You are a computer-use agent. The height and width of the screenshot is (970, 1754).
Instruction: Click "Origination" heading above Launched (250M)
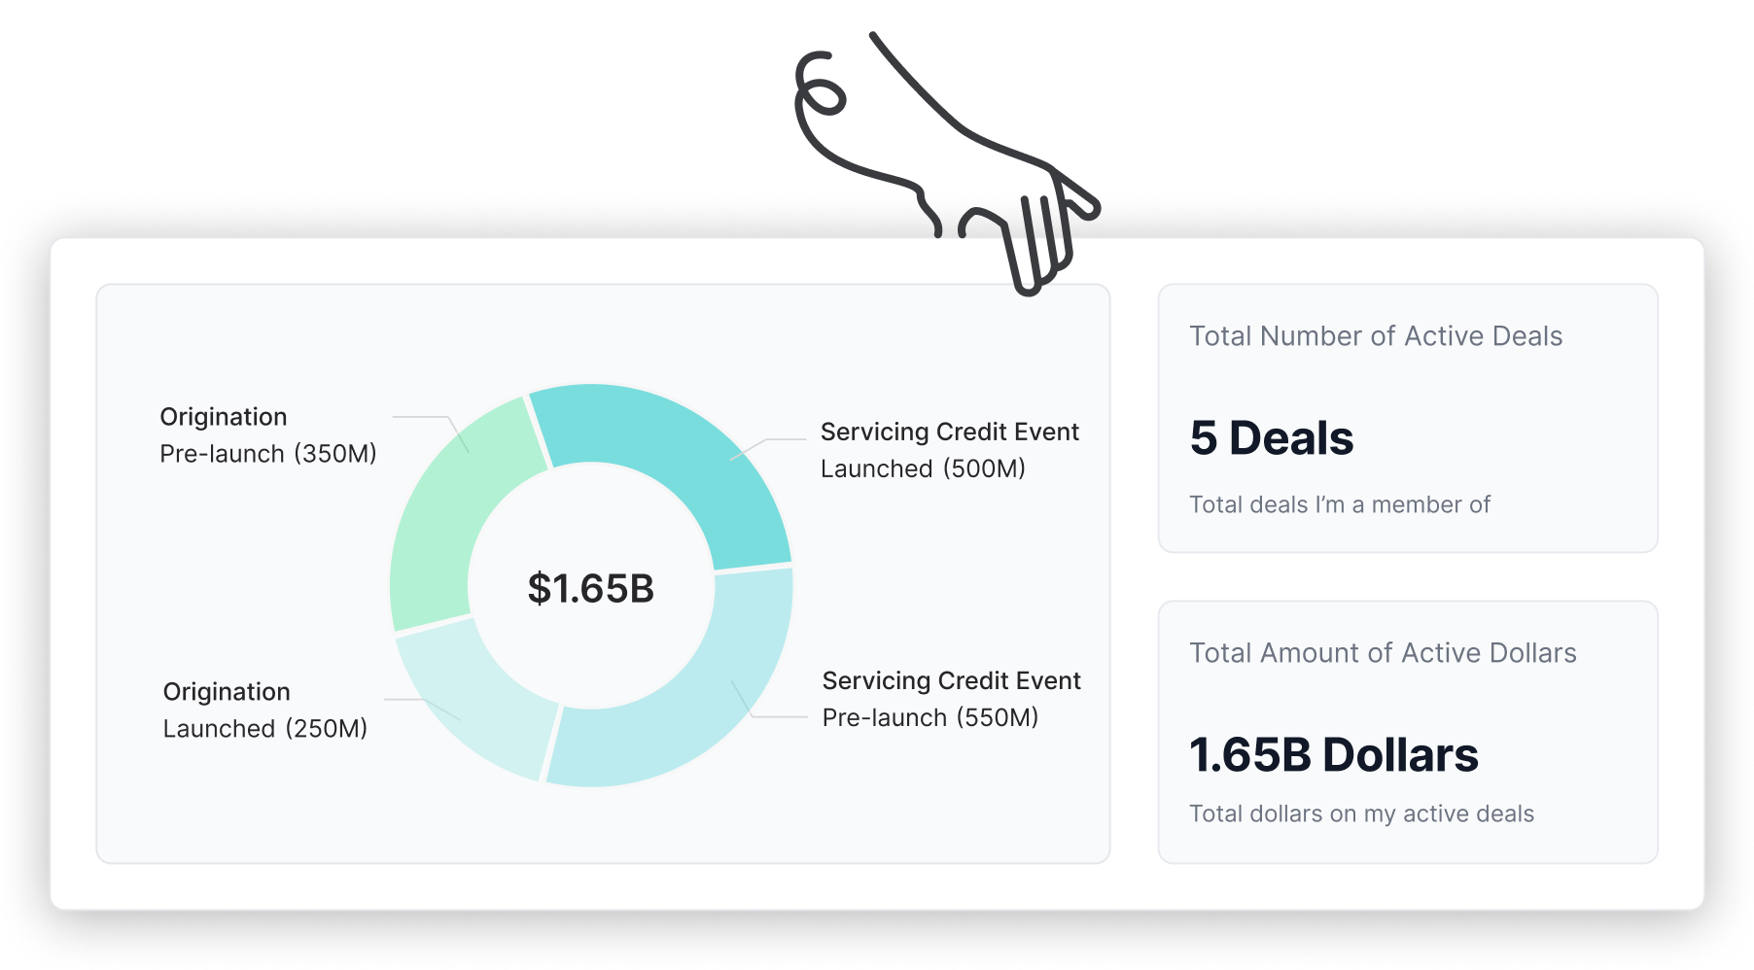pos(227,692)
